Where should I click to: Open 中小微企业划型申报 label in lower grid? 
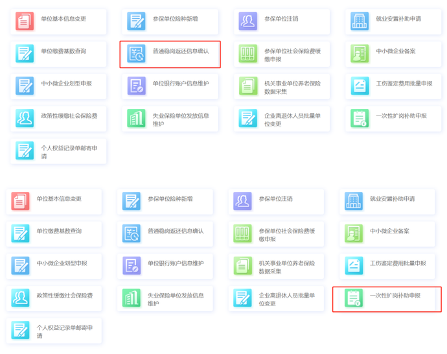62,263
